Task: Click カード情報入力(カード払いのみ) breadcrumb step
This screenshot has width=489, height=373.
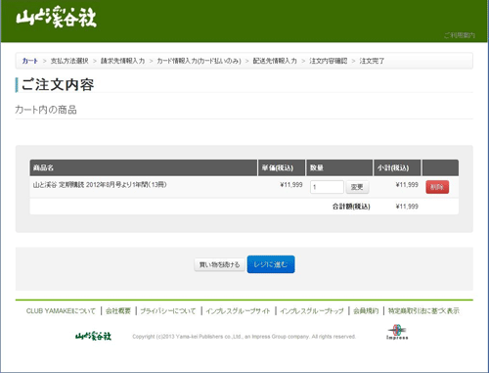Action: pos(199,61)
